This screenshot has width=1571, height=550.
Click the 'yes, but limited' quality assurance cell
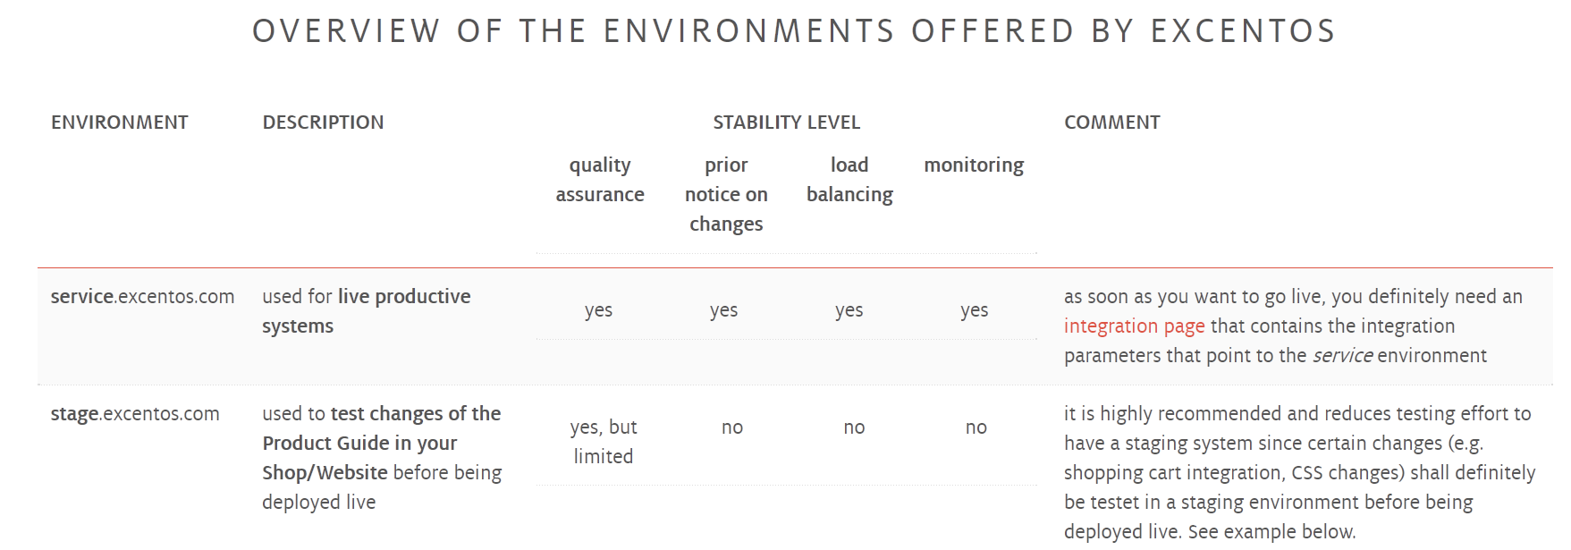(604, 442)
